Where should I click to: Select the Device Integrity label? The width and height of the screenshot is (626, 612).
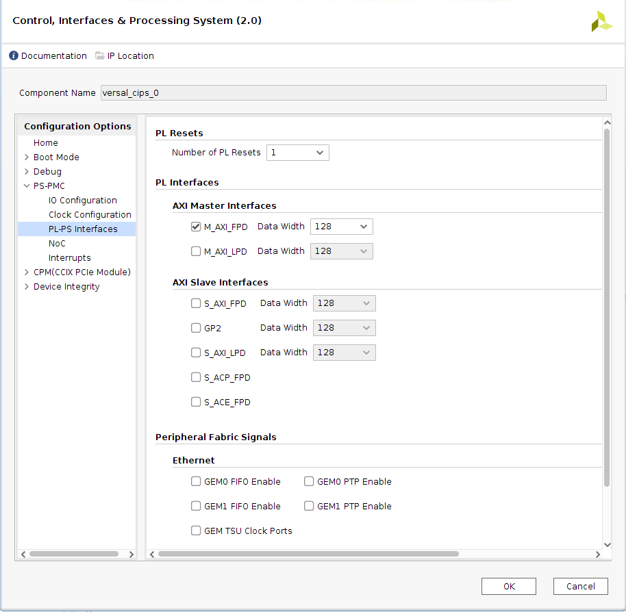(x=66, y=286)
